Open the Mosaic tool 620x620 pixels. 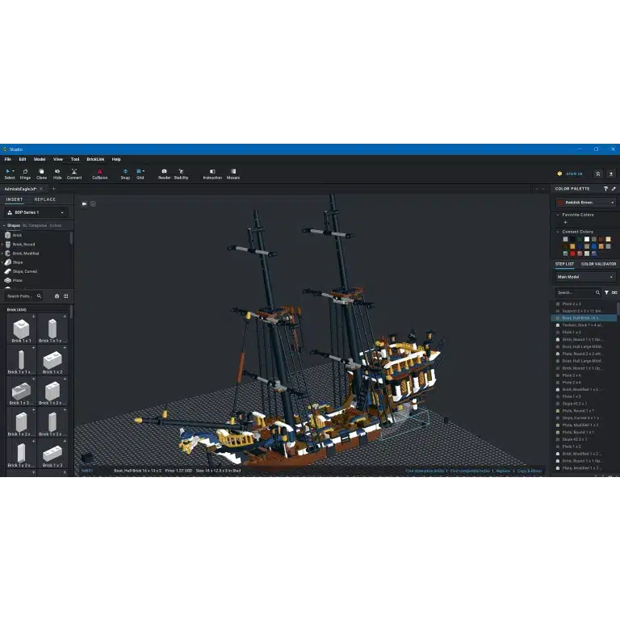coord(233,174)
